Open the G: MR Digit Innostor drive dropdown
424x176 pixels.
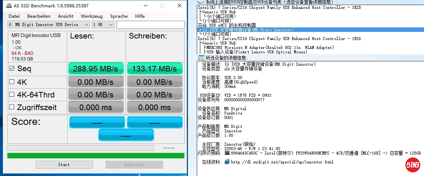(86, 24)
